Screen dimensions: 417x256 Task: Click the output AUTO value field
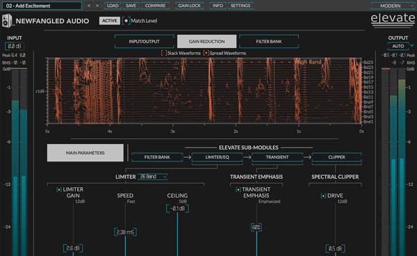coord(398,46)
